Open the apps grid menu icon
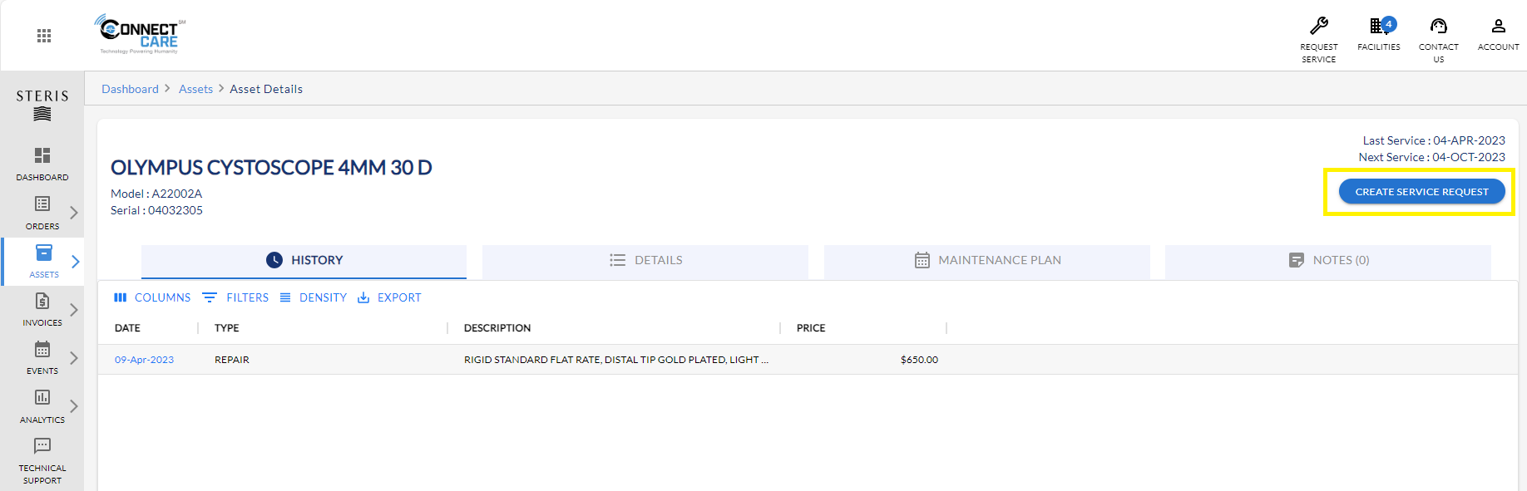The height and width of the screenshot is (491, 1527). tap(44, 35)
